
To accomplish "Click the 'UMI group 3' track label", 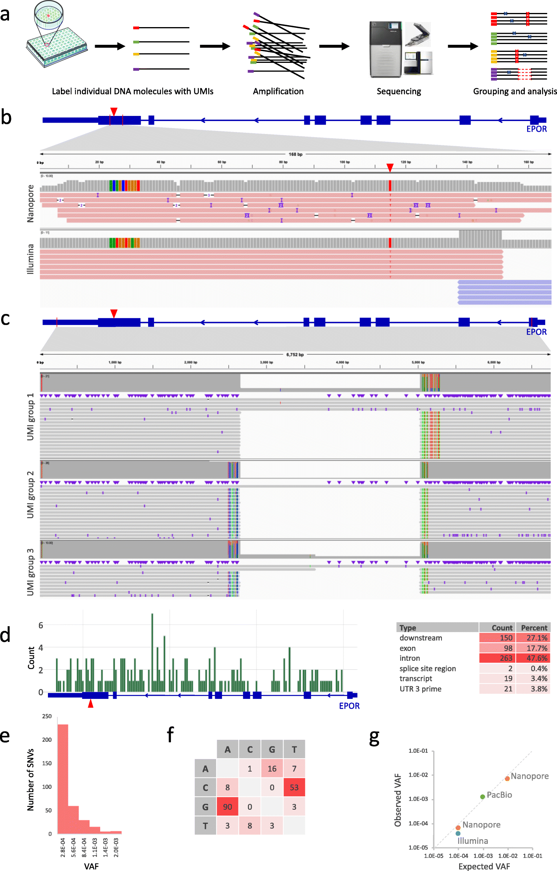I will pyautogui.click(x=30, y=572).
